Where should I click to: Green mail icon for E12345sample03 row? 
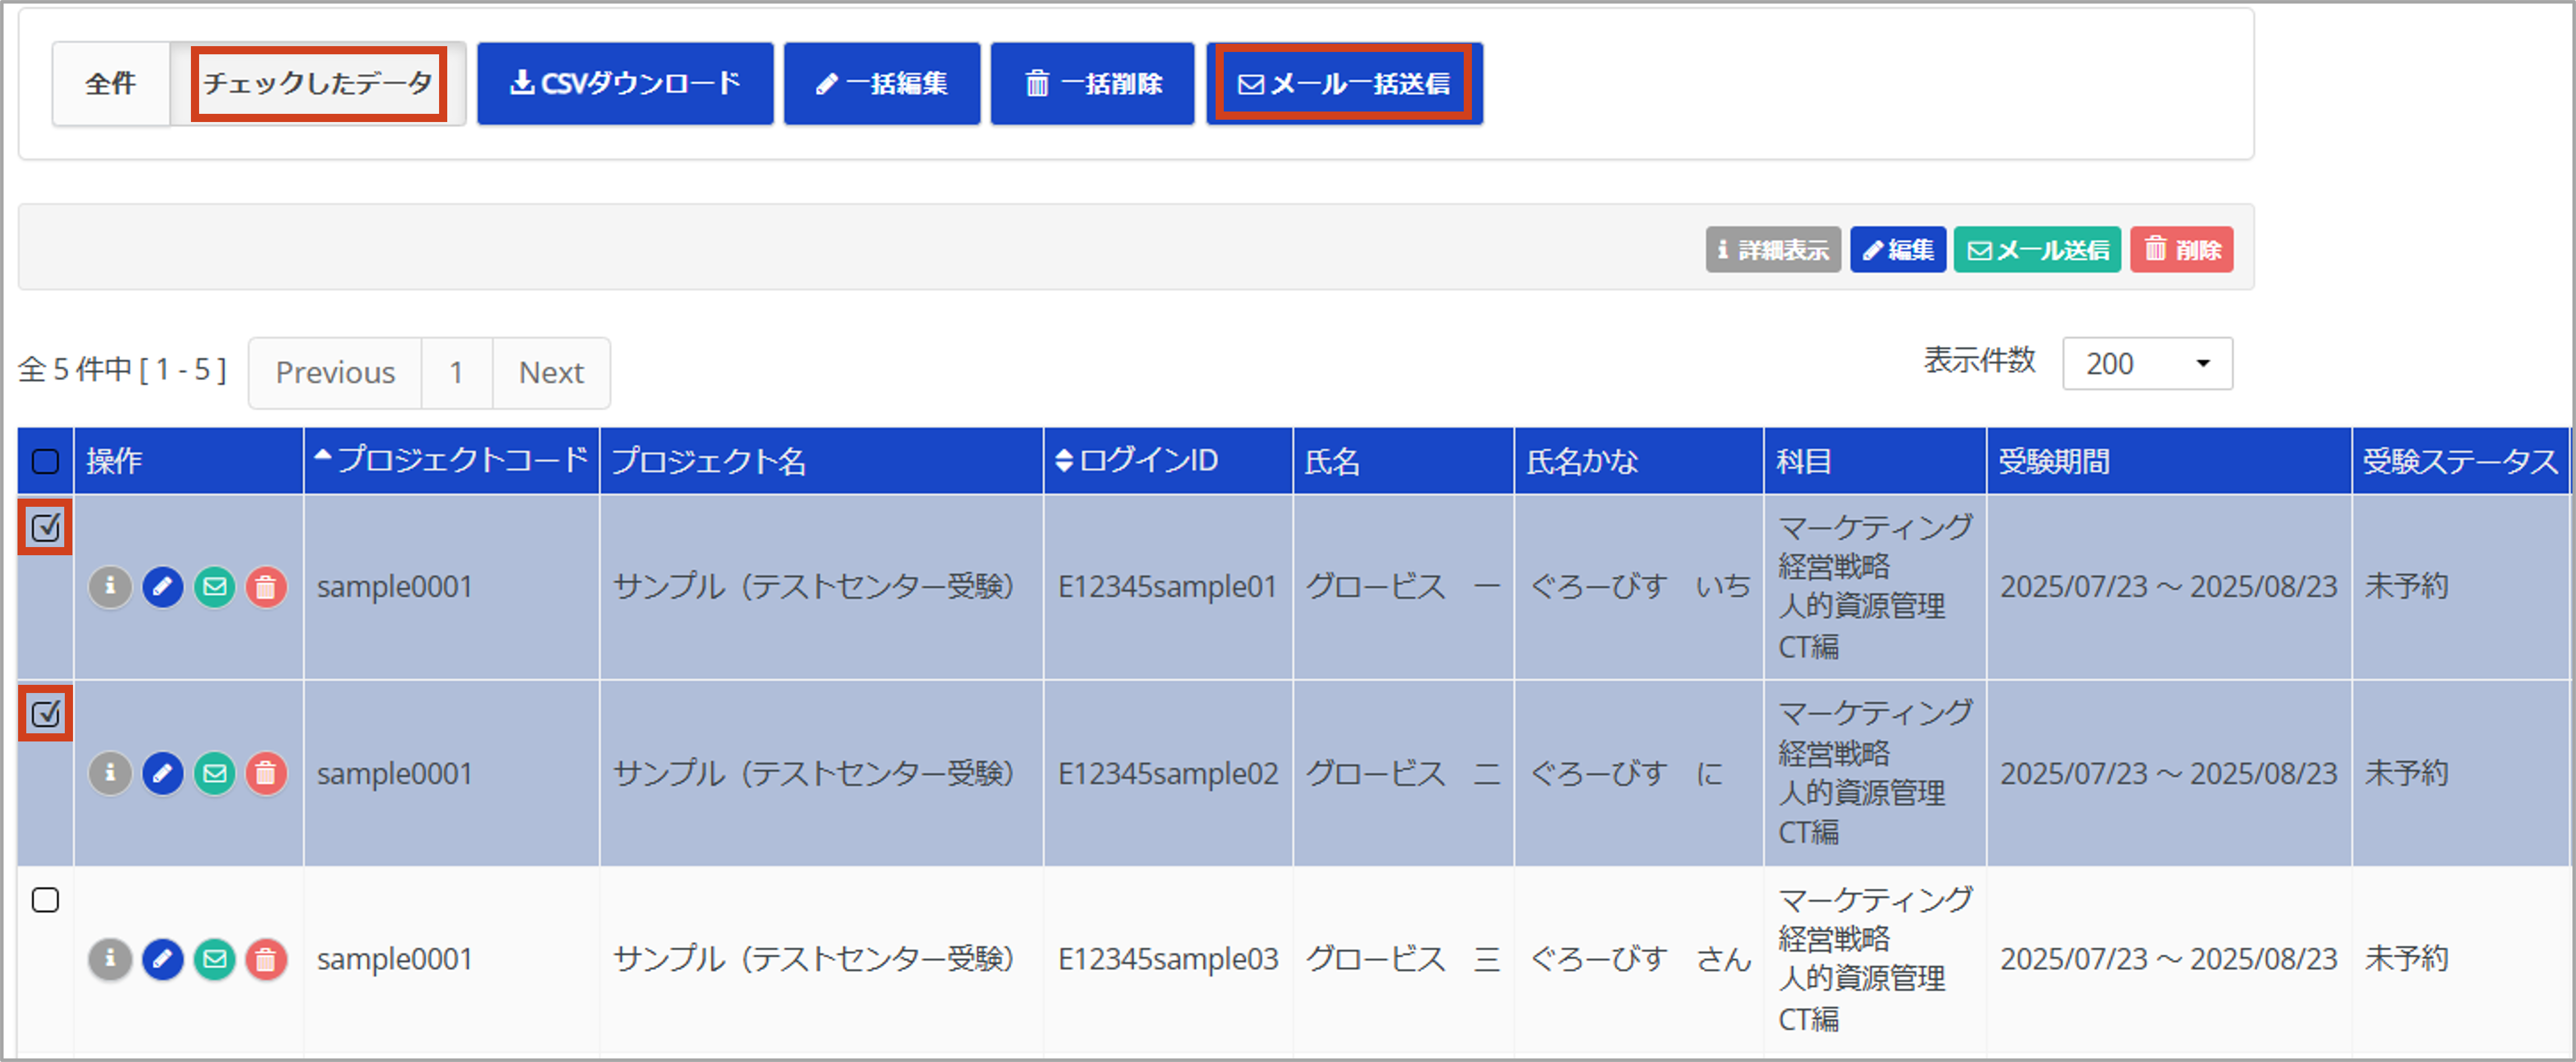[215, 959]
